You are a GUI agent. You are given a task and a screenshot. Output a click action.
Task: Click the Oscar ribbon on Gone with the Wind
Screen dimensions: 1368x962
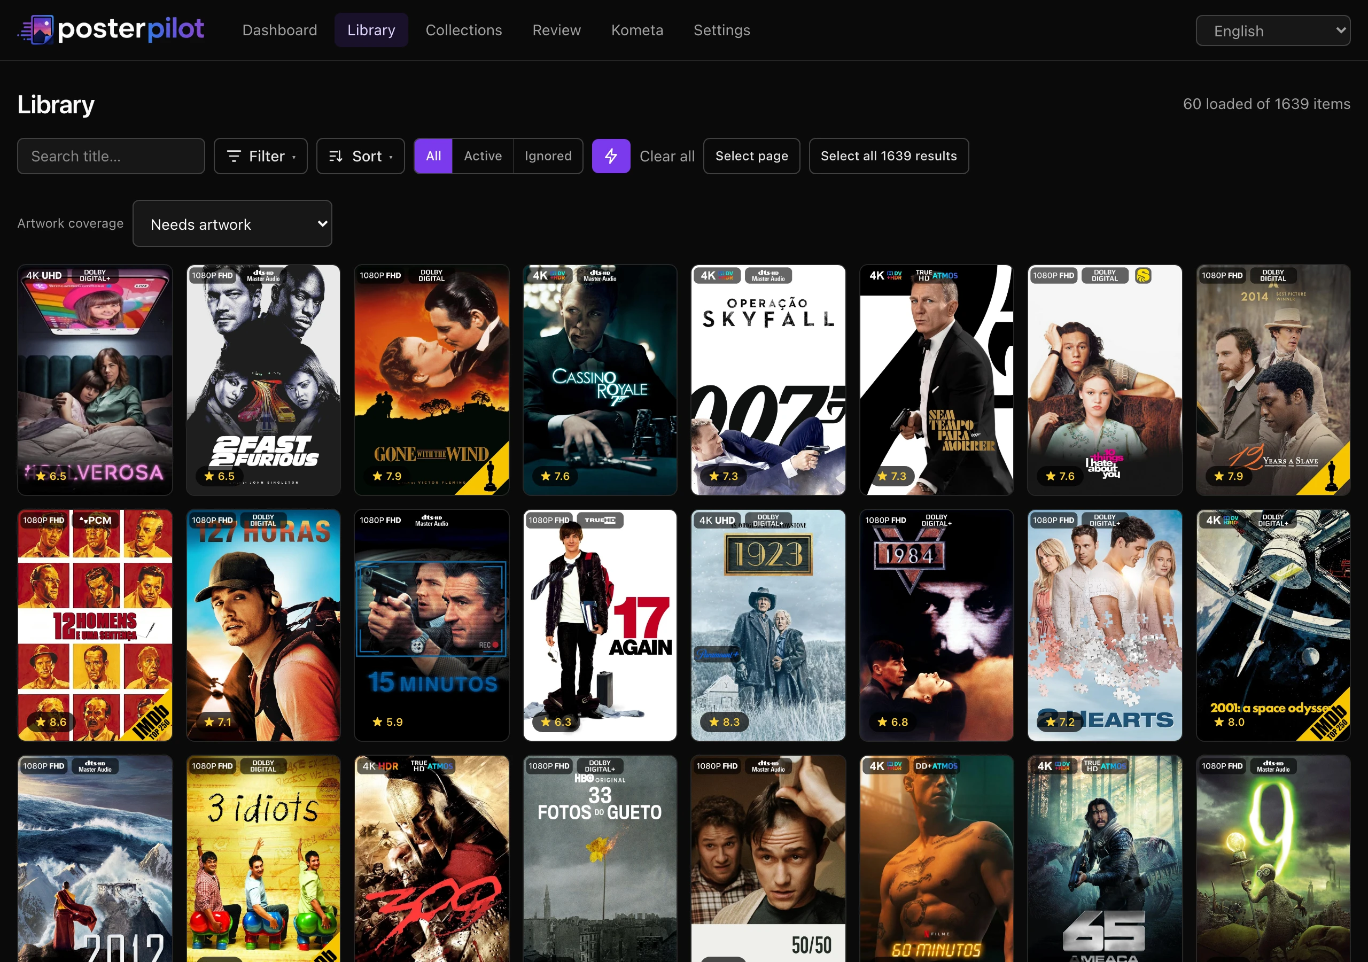point(484,470)
